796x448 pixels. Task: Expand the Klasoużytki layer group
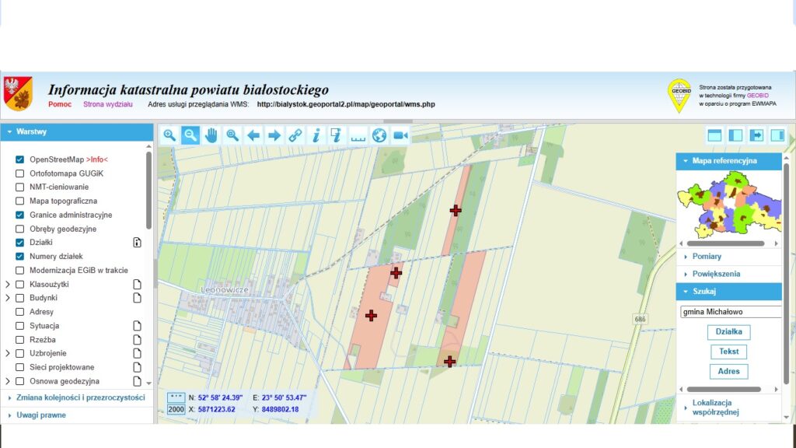point(8,285)
